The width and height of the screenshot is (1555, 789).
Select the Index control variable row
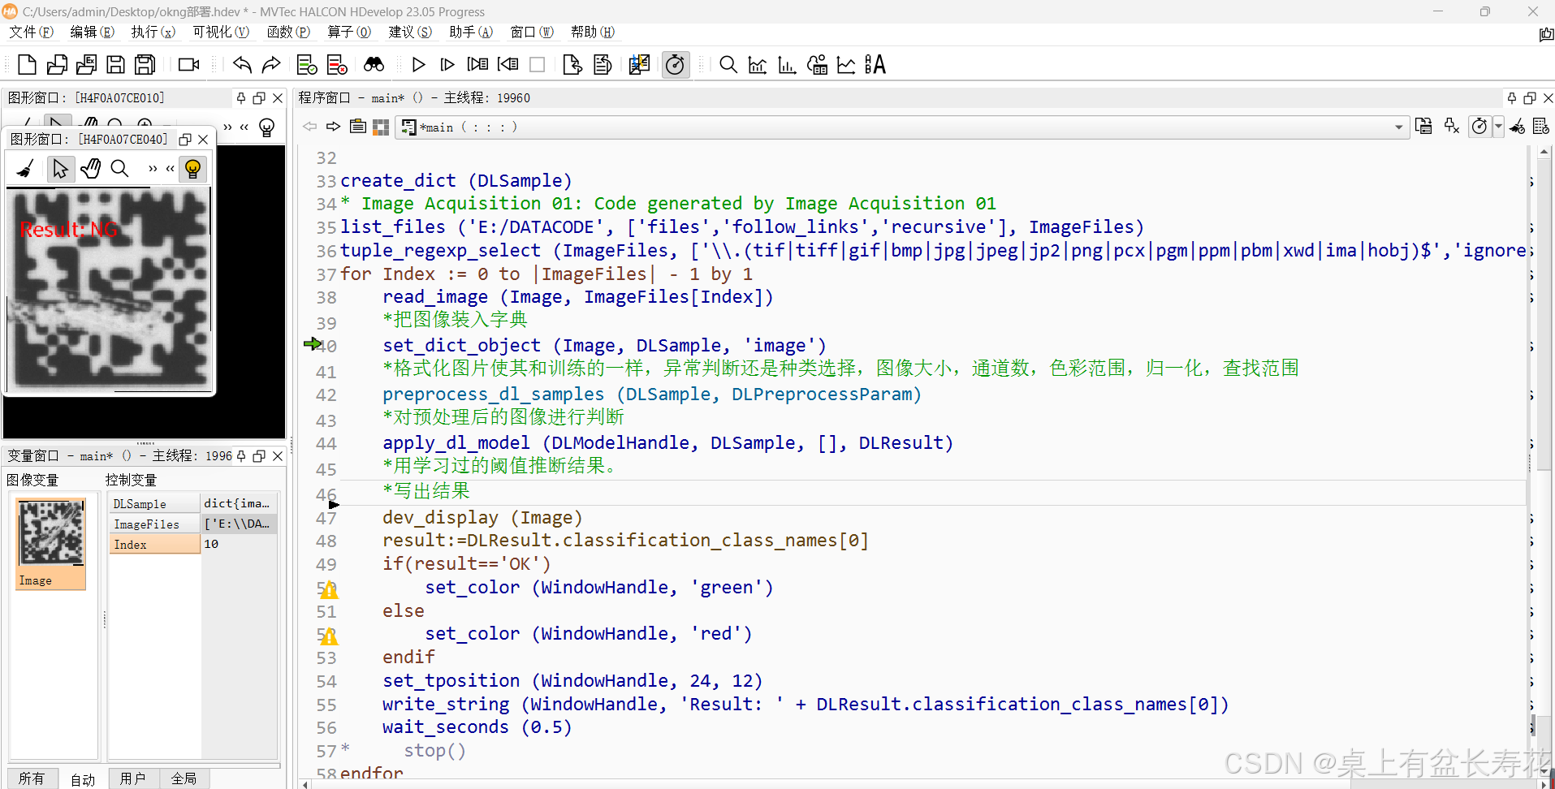(194, 544)
